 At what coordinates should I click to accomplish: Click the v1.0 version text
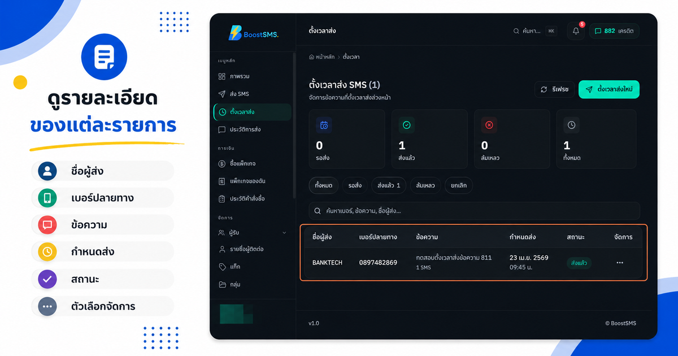(314, 323)
